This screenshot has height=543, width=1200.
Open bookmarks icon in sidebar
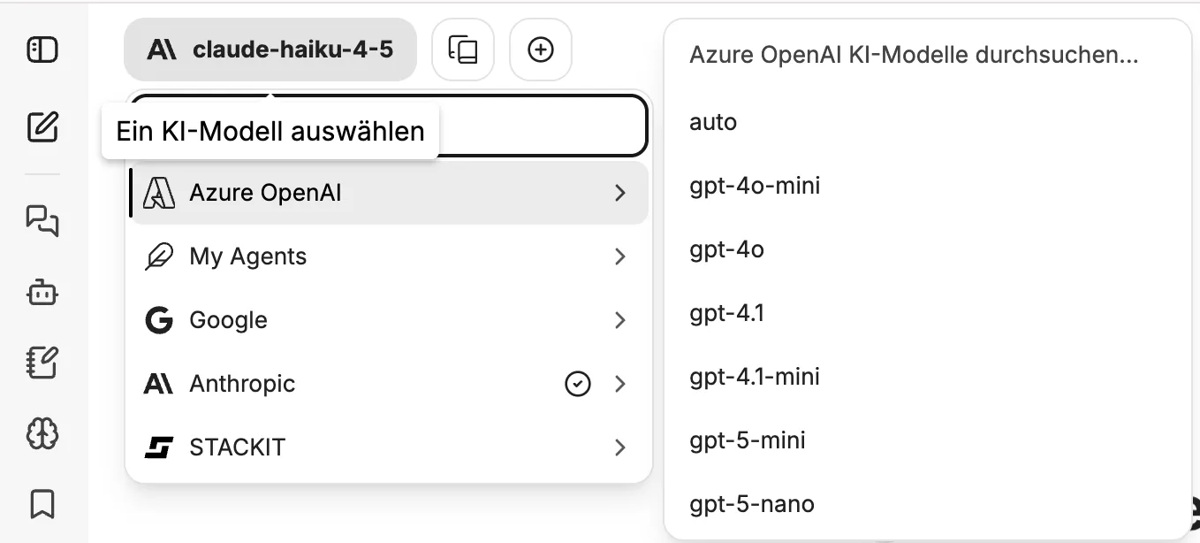[x=42, y=504]
